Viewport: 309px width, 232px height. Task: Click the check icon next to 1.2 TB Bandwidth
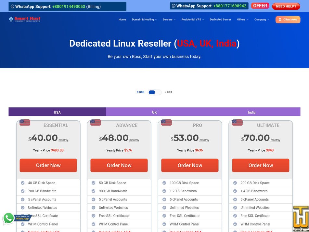click(x=164, y=191)
